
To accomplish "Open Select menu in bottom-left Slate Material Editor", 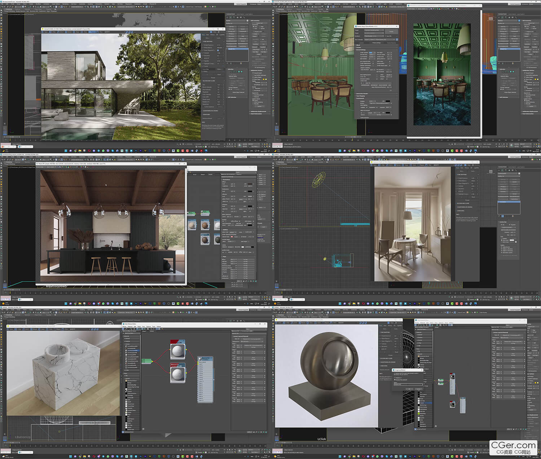I will coord(139,326).
